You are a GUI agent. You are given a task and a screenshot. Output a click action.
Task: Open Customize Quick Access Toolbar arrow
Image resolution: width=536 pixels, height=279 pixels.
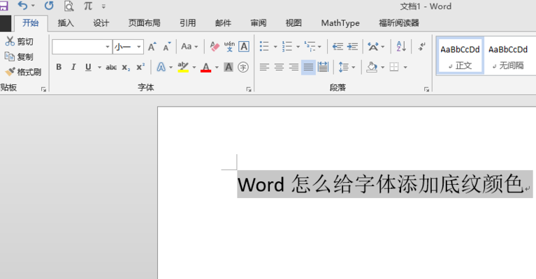point(103,6)
